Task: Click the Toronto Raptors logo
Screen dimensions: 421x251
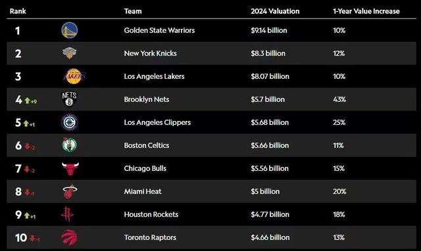Action: point(69,237)
